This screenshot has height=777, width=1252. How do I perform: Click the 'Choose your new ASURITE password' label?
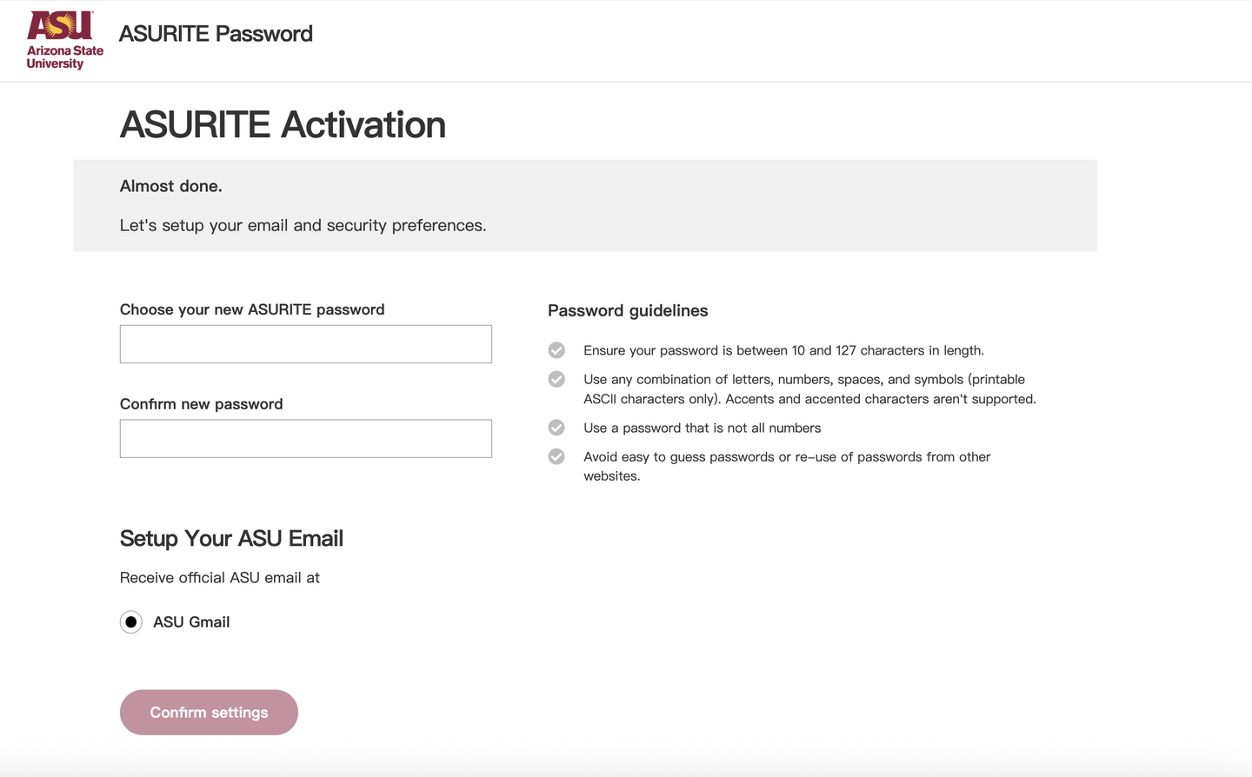pos(252,309)
